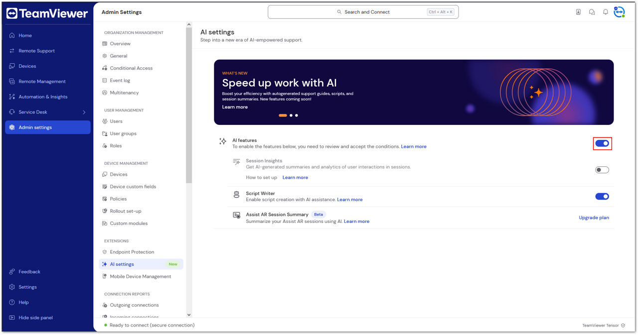The image size is (638, 335).
Task: Open Remote Support in left sidebar
Action: click(36, 51)
